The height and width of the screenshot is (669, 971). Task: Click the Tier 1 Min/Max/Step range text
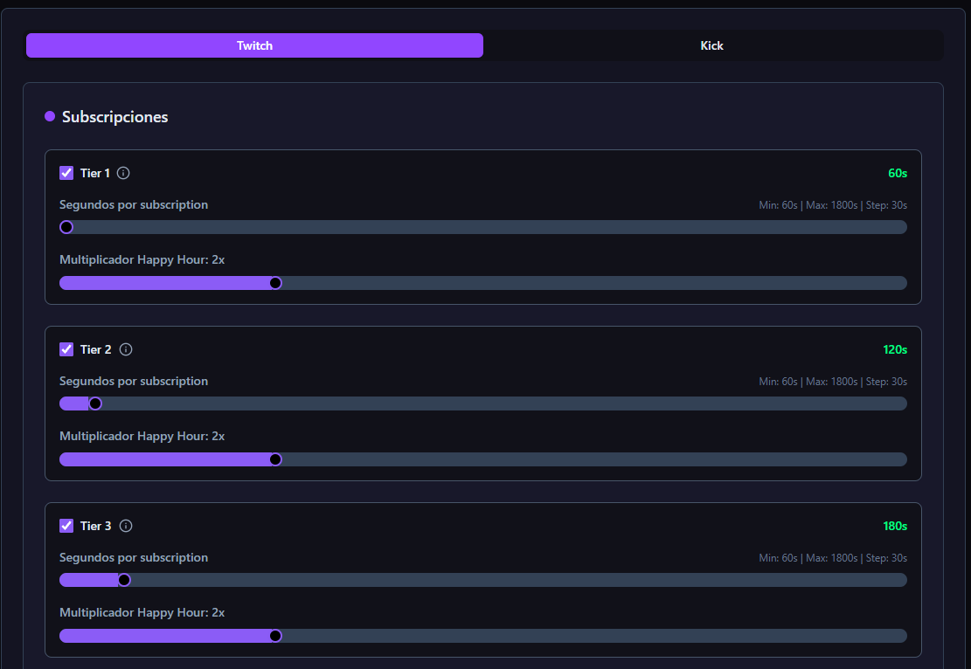pyautogui.click(x=832, y=205)
